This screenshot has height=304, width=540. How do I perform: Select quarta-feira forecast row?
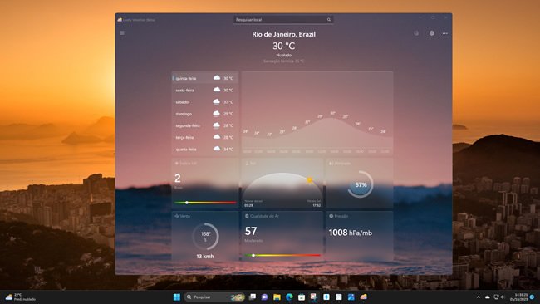(205, 149)
